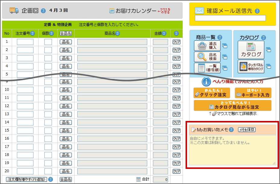Focus 個数 input in row 4

coord(48,66)
